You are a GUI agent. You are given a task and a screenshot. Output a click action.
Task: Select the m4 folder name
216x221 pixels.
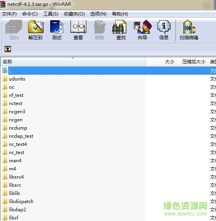[12, 169]
